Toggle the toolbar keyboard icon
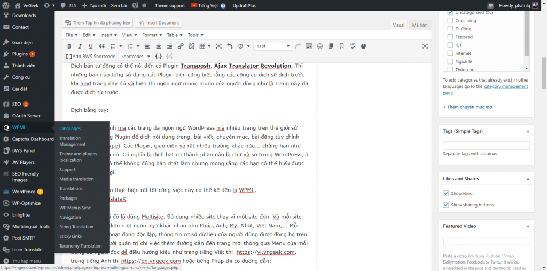547x271 pixels. [309, 46]
